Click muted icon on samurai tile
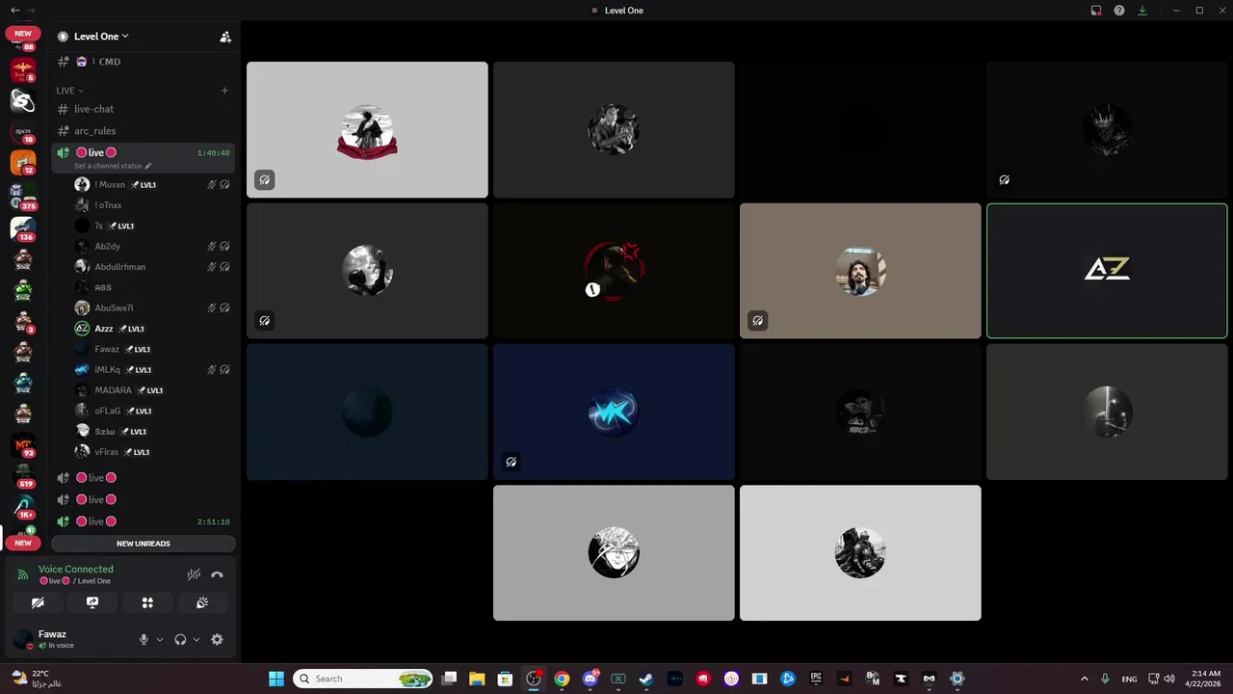 tap(264, 180)
